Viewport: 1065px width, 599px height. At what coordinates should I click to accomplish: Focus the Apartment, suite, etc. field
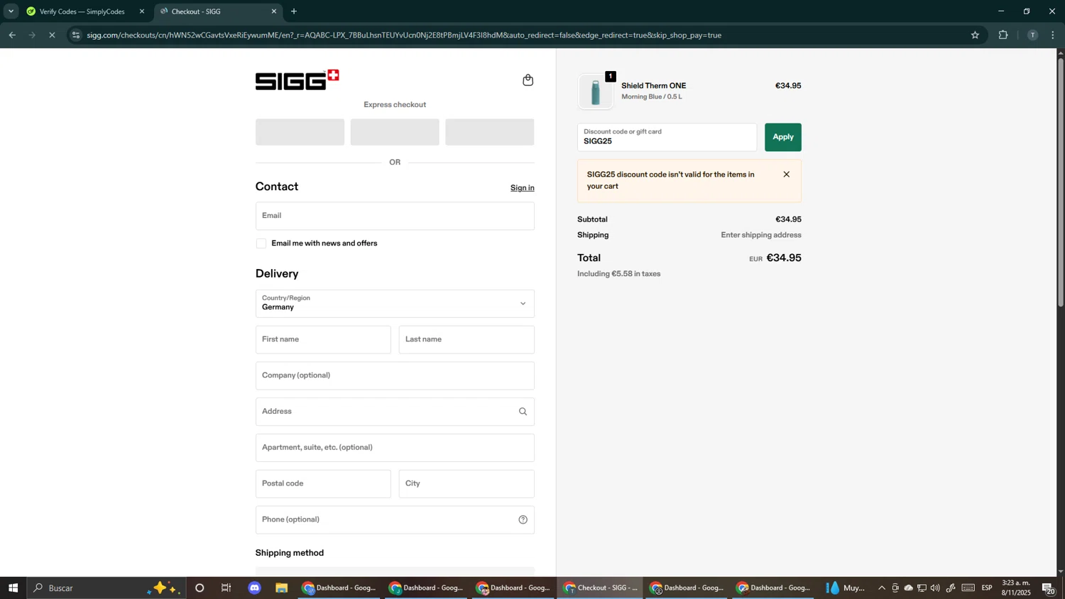[x=395, y=448]
